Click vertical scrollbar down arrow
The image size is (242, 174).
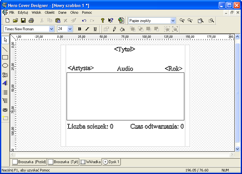coord(237,149)
